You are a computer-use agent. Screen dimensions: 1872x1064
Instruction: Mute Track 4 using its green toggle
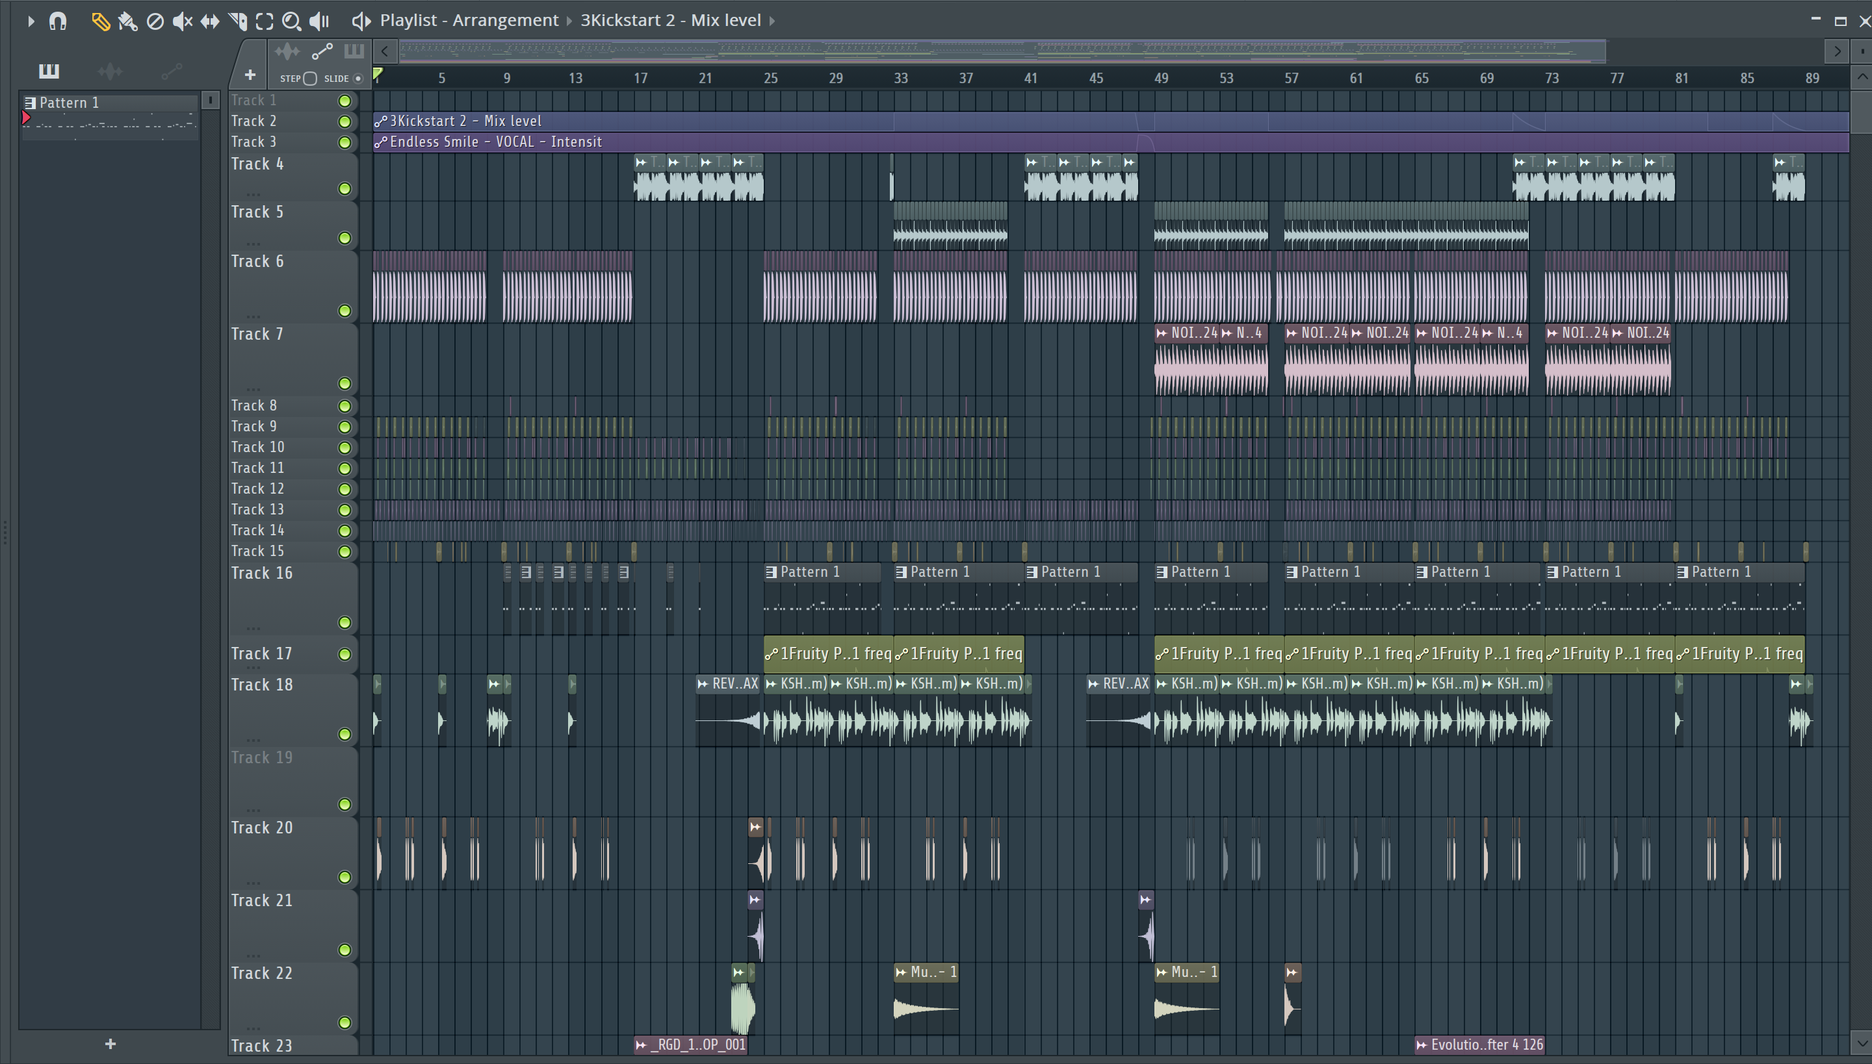(344, 189)
